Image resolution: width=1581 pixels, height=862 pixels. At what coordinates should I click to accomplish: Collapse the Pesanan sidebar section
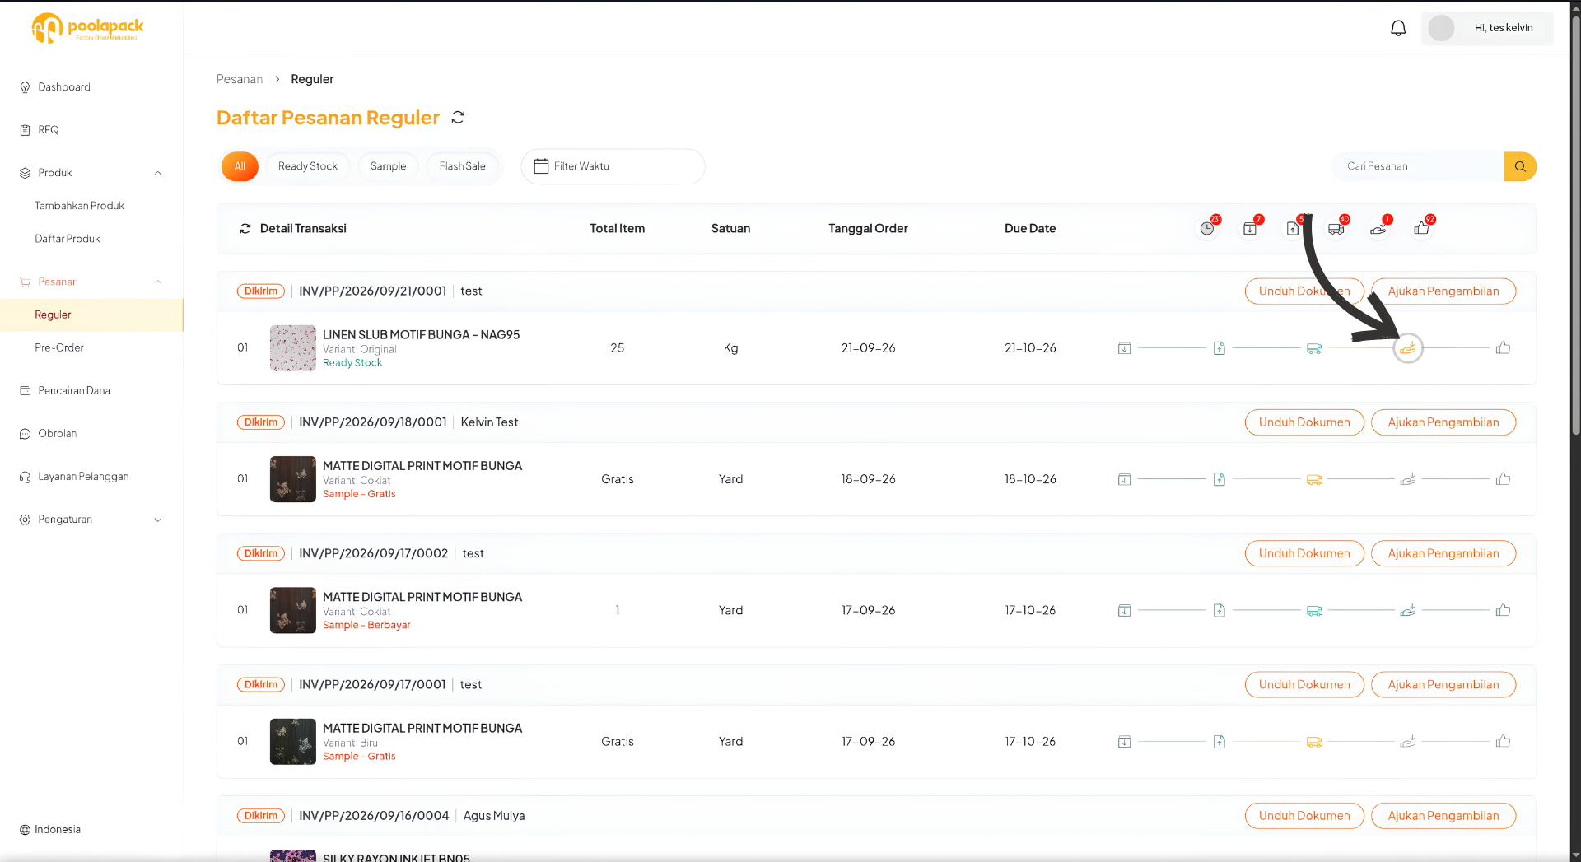pyautogui.click(x=158, y=282)
